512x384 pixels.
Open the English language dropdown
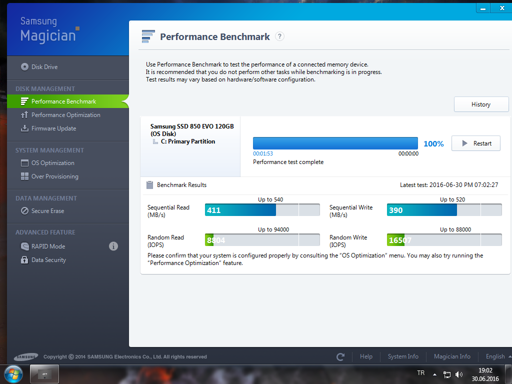coord(498,356)
